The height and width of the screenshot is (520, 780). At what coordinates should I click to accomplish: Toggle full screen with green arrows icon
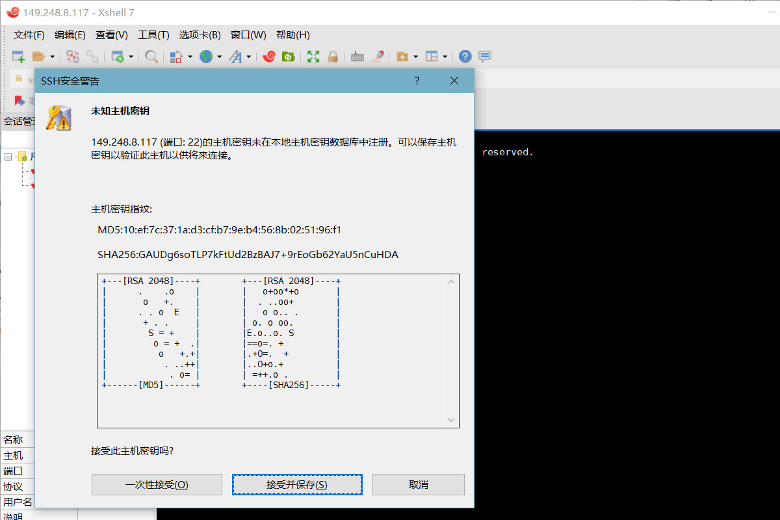pos(313,57)
